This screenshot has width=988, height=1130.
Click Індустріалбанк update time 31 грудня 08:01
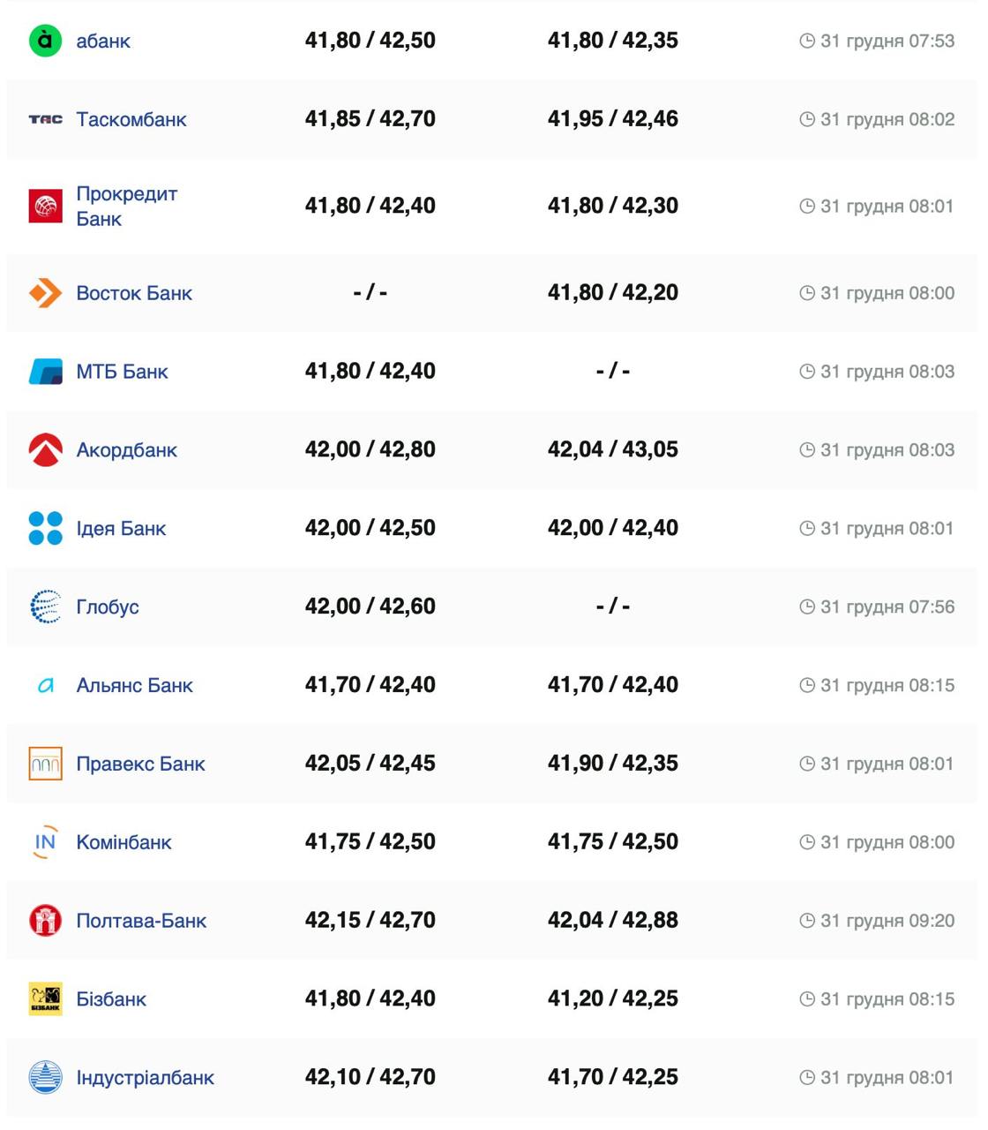point(887,1078)
